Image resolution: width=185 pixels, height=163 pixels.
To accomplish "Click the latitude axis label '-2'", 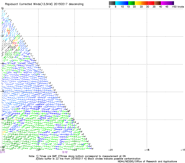I will pos(2,36).
